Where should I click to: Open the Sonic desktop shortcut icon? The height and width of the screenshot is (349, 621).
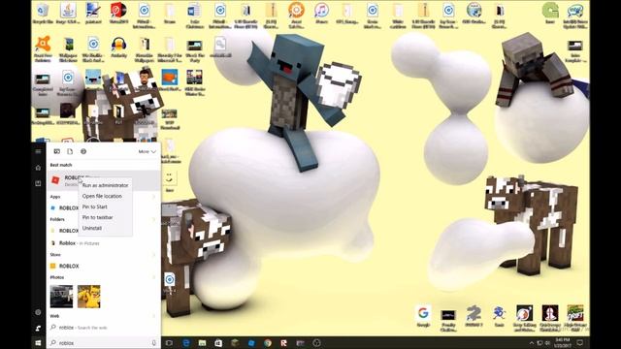coord(499,316)
